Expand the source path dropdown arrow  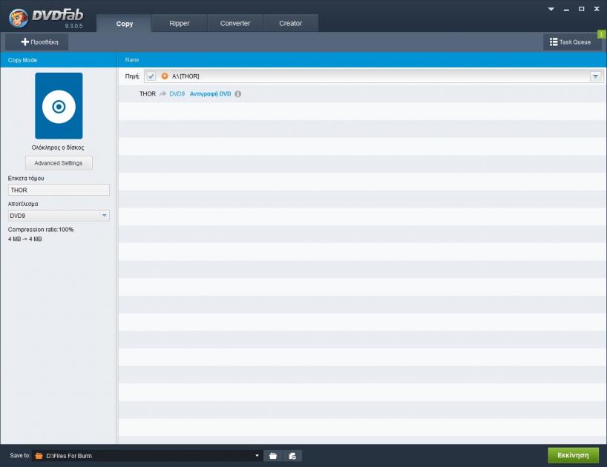pyautogui.click(x=595, y=76)
